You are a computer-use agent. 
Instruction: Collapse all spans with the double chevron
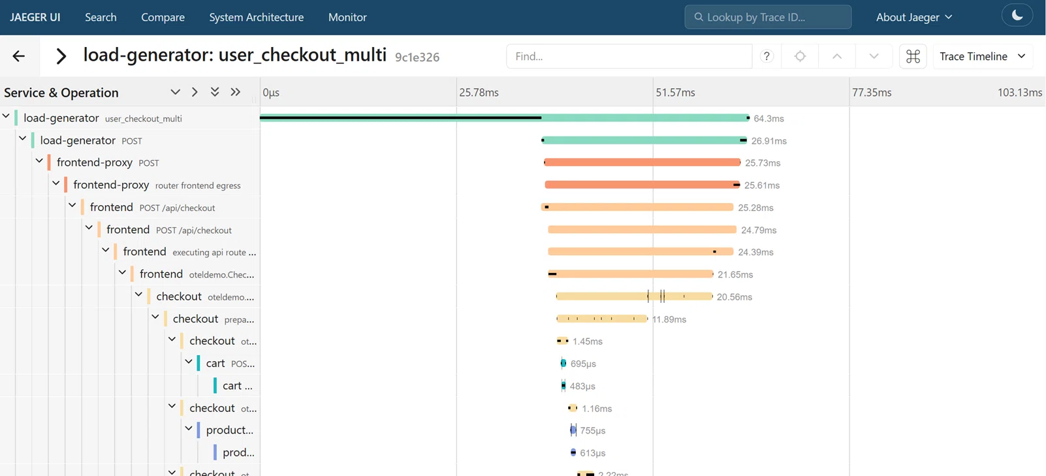coord(215,92)
